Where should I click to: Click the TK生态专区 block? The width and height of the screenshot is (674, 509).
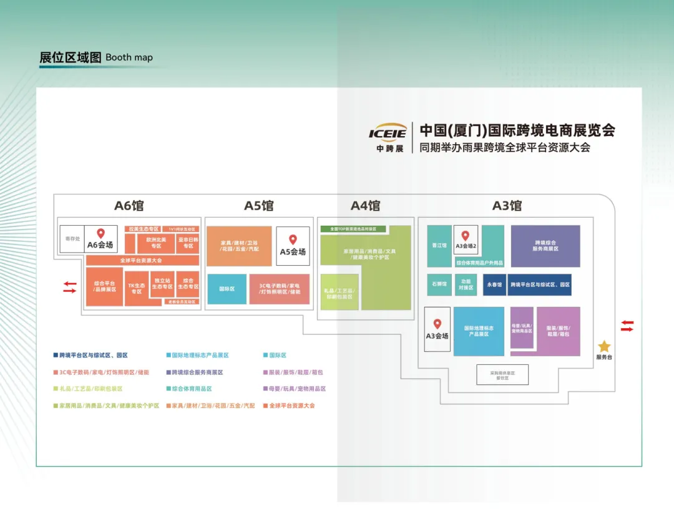pos(136,288)
